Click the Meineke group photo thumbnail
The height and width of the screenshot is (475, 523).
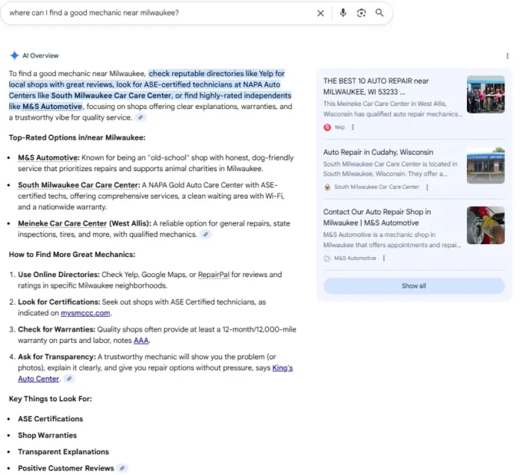(486, 94)
